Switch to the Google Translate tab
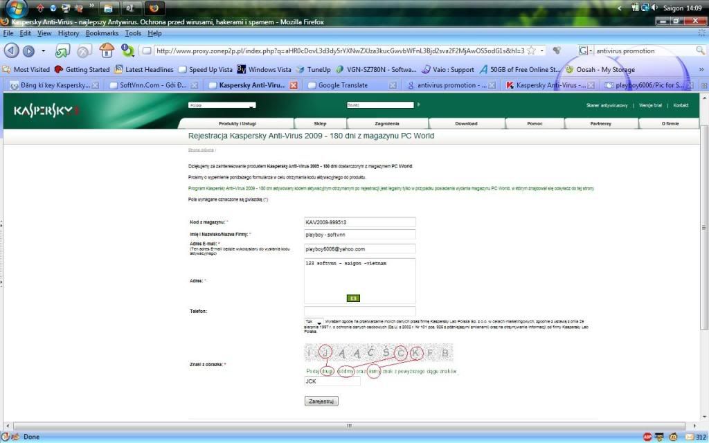 pyautogui.click(x=352, y=85)
